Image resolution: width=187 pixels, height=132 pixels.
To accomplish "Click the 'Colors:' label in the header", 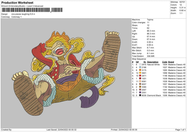I will (174, 5).
